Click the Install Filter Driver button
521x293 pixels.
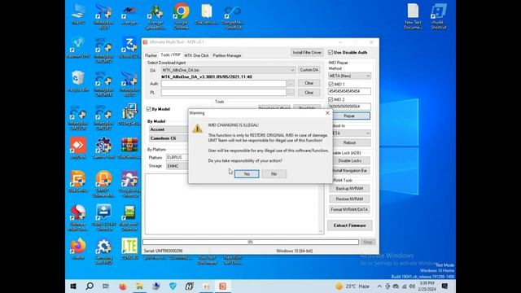click(x=307, y=52)
